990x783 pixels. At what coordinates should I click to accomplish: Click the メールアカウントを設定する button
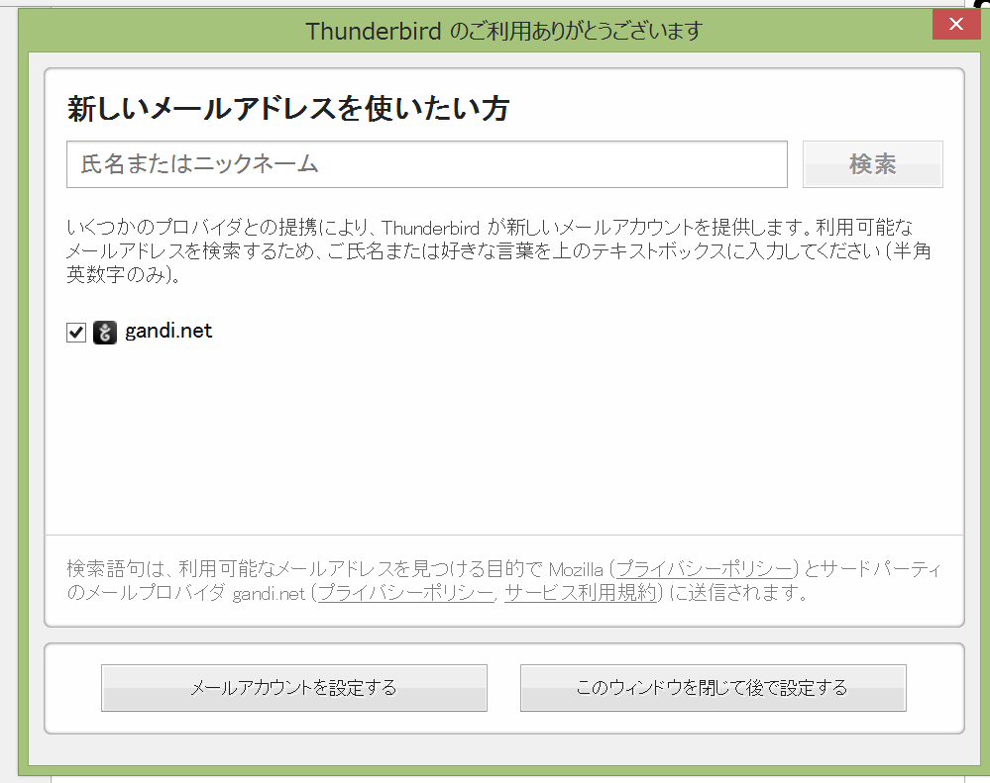(x=294, y=688)
